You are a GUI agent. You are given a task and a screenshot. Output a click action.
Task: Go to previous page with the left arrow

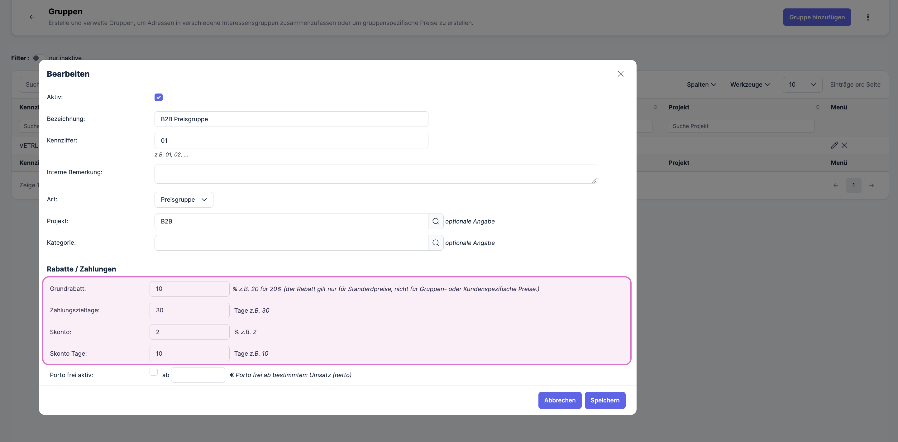[836, 185]
